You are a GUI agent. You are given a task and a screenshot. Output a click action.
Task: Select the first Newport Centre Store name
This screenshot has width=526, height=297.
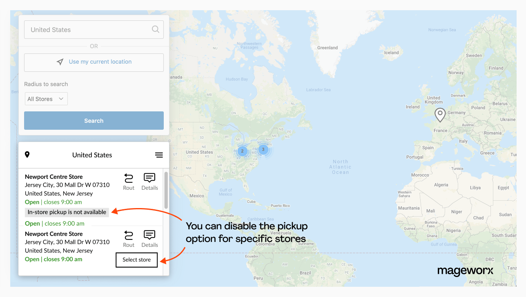[54, 177]
